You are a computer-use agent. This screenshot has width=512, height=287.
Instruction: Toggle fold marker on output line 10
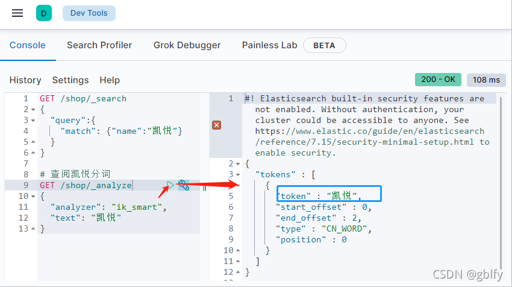238,250
